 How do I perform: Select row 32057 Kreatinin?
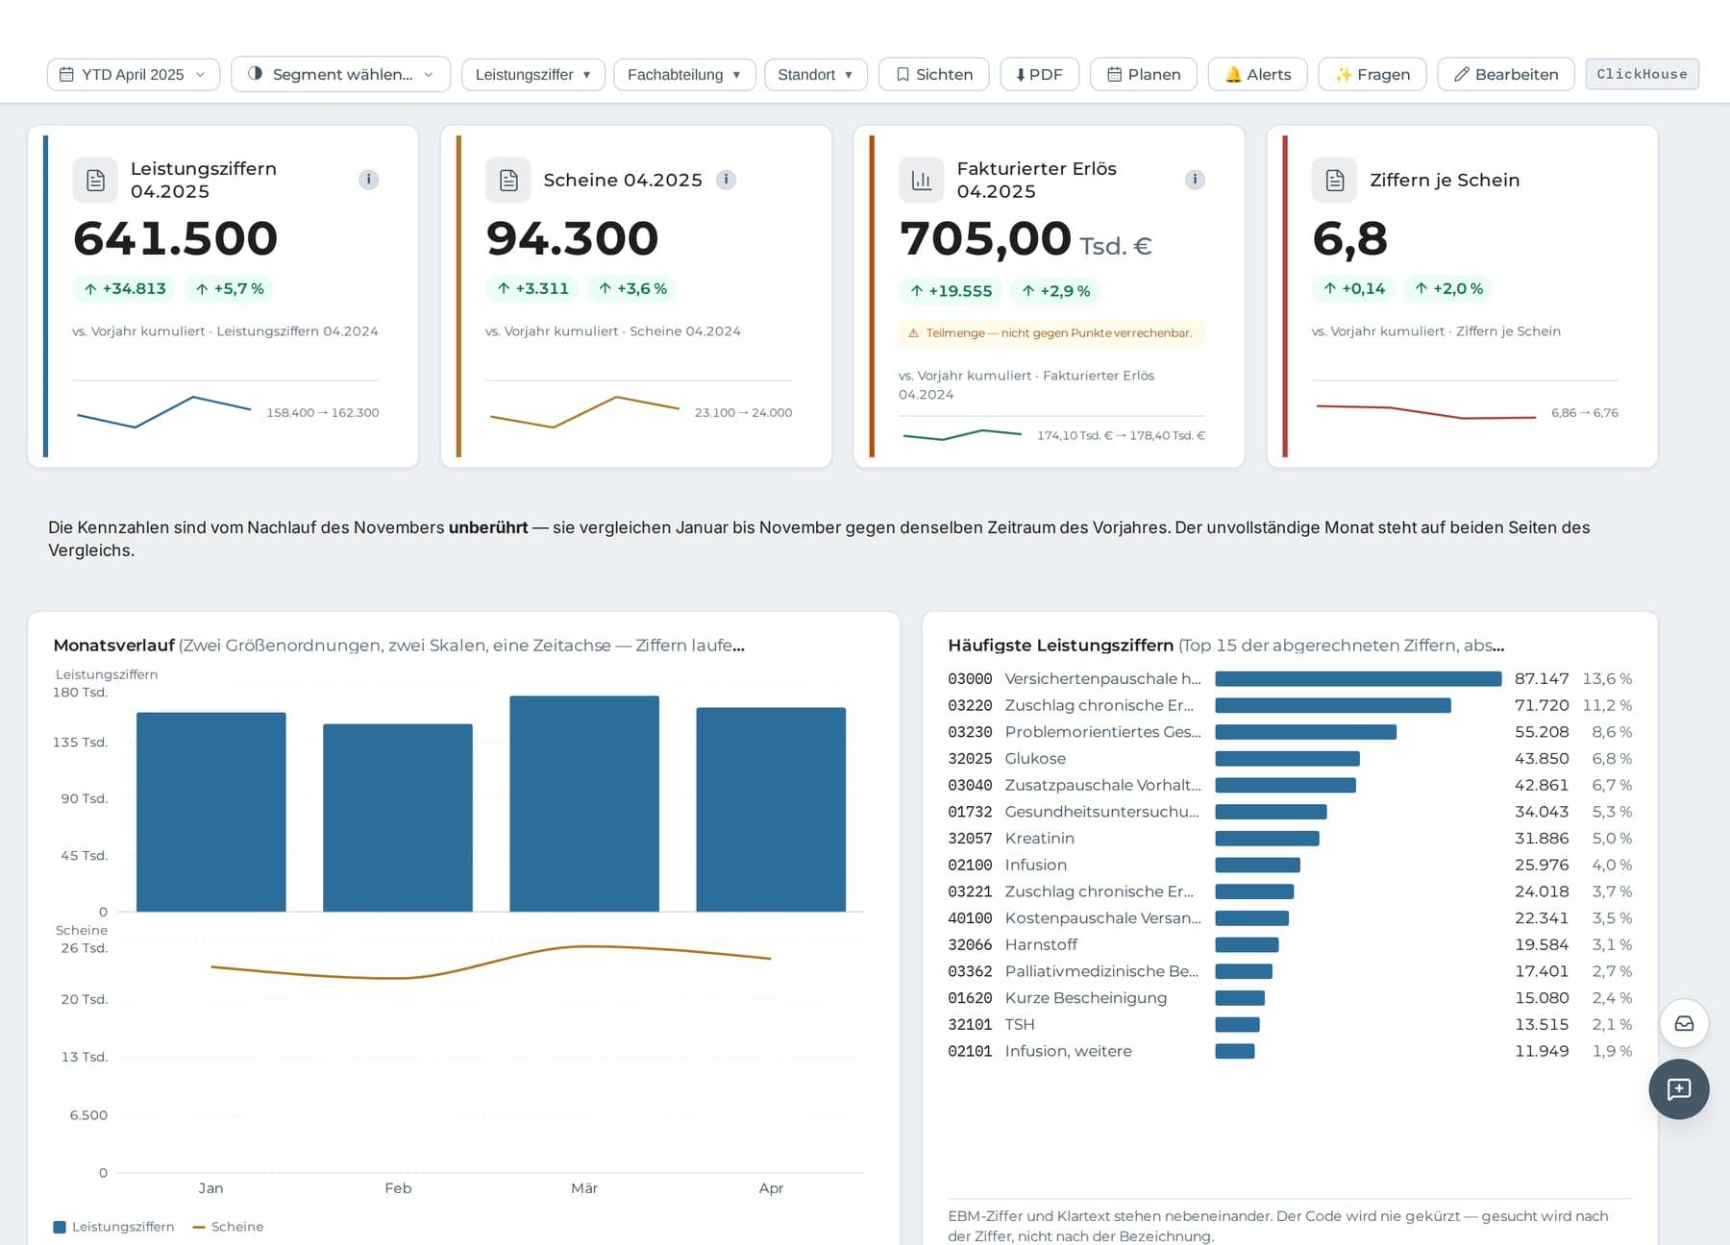(x=1290, y=838)
